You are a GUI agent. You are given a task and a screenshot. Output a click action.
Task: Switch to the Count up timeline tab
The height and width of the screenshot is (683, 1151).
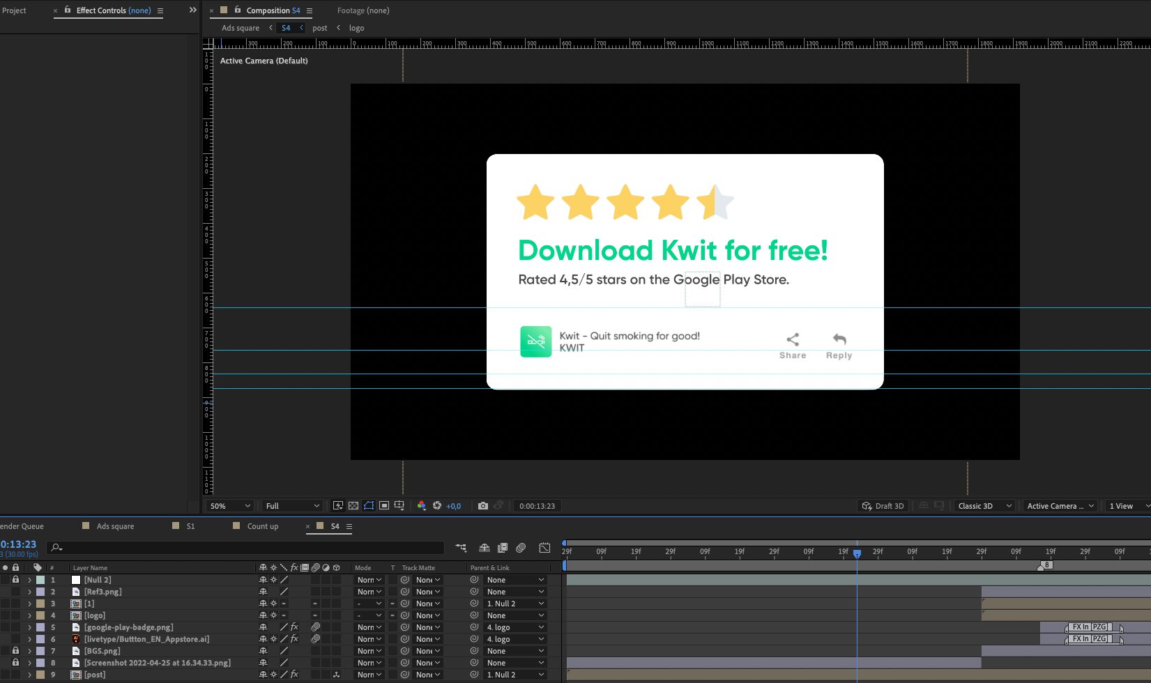click(x=262, y=526)
